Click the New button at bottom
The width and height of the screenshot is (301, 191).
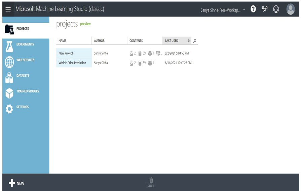pos(17,183)
